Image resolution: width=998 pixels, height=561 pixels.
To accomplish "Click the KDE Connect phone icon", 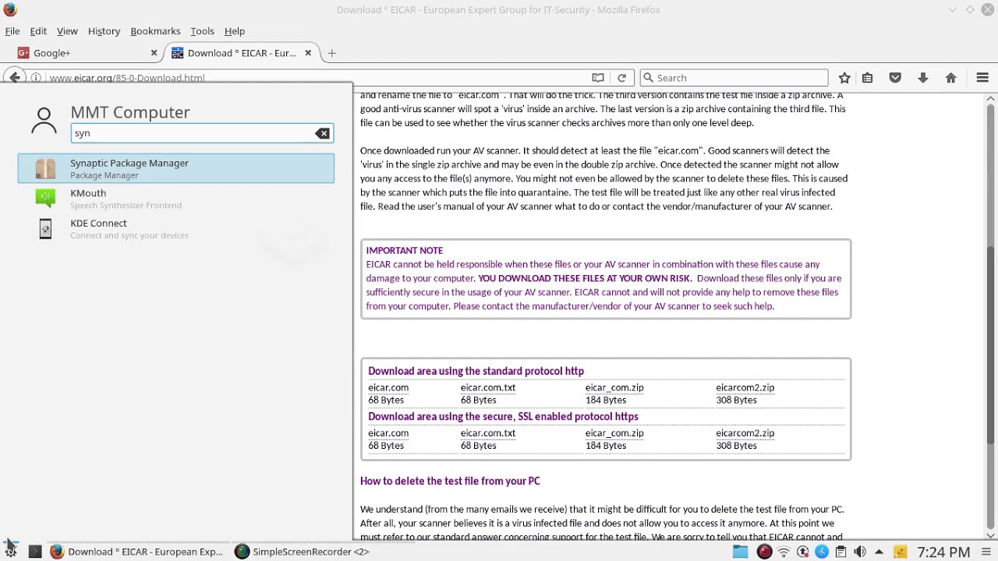I will click(45, 228).
